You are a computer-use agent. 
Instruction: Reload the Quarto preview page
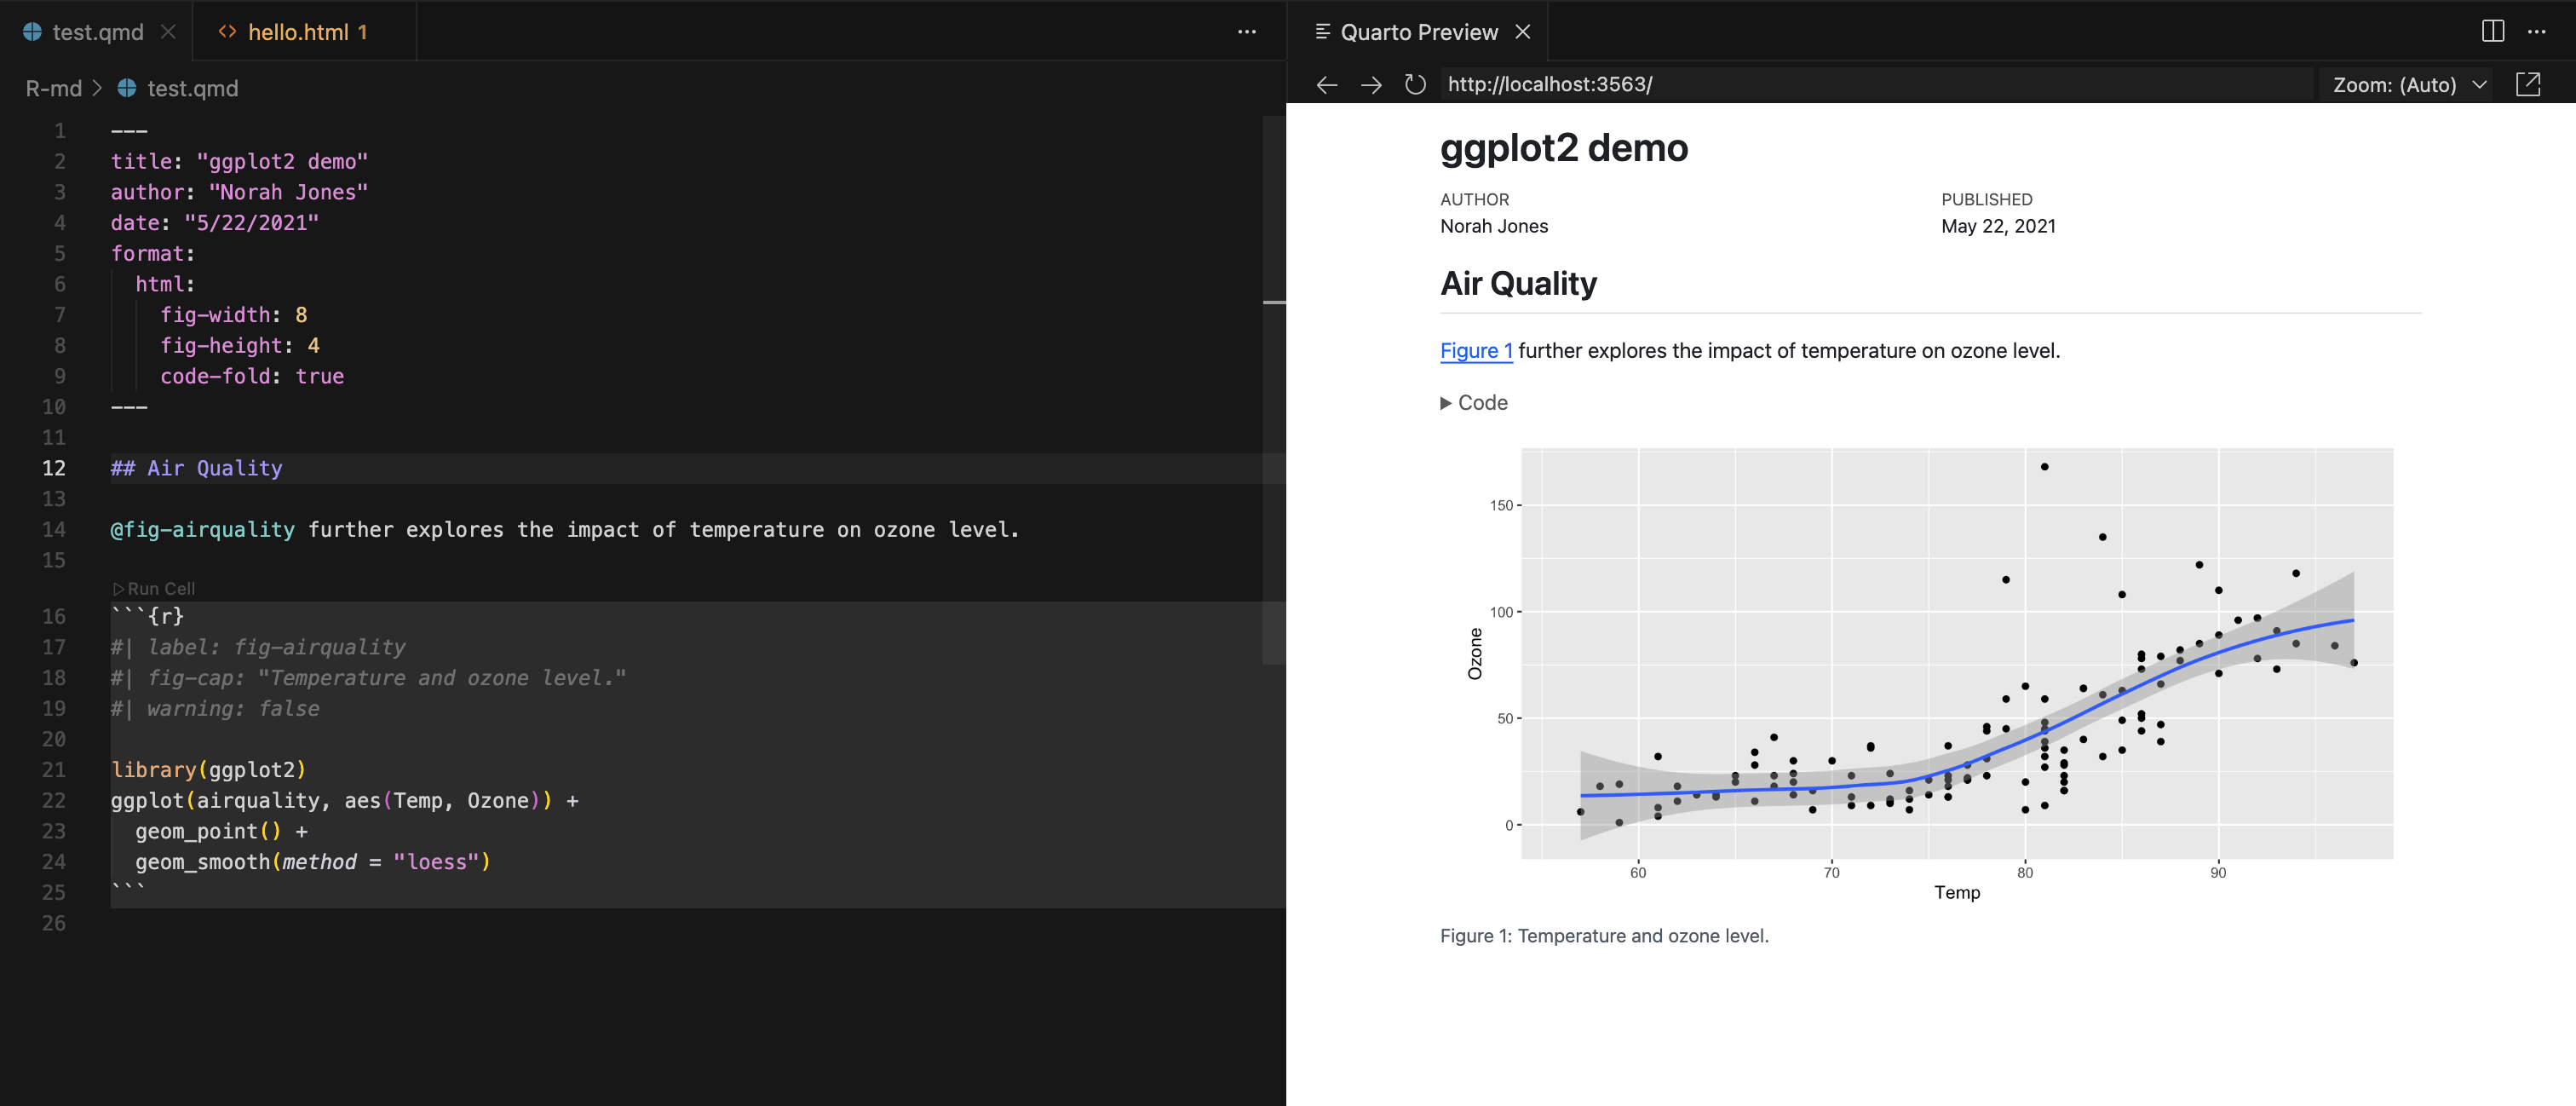click(x=1415, y=85)
